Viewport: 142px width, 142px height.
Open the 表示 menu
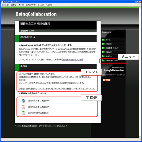[21, 5]
